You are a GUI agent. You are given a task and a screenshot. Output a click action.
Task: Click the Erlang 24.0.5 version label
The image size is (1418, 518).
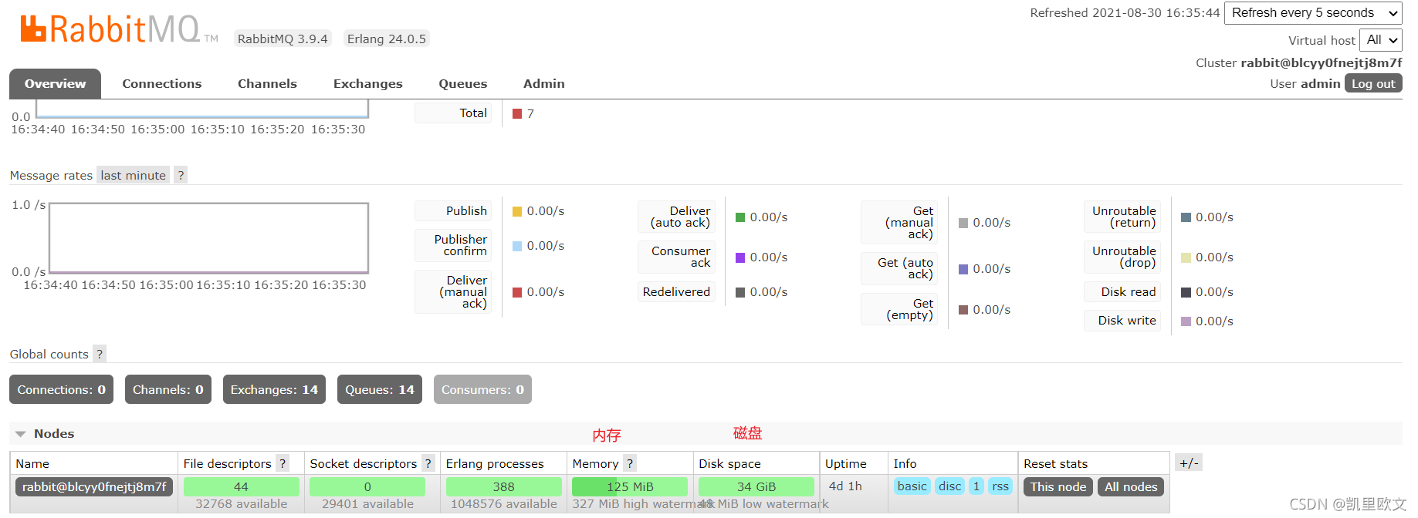387,39
